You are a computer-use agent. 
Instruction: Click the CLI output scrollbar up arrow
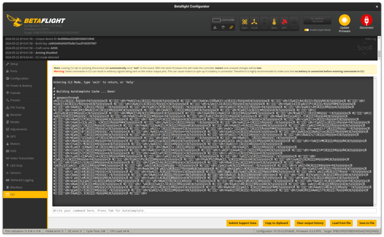click(x=375, y=78)
